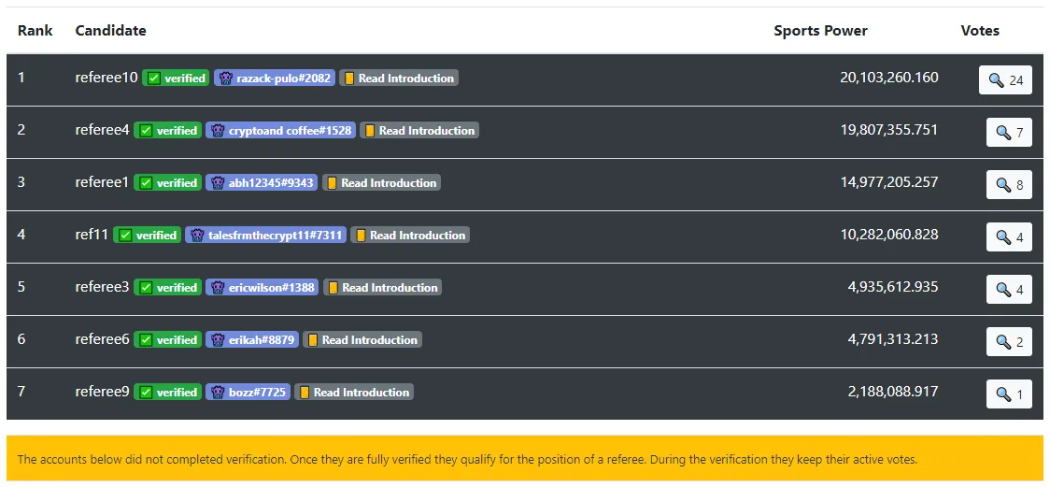Click the green checkmark icon for ref11
This screenshot has width=1050, height=487.
125,236
